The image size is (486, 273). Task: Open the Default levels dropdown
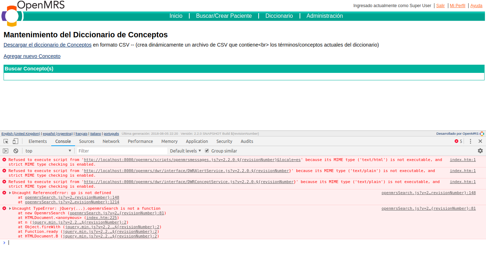[x=186, y=151]
